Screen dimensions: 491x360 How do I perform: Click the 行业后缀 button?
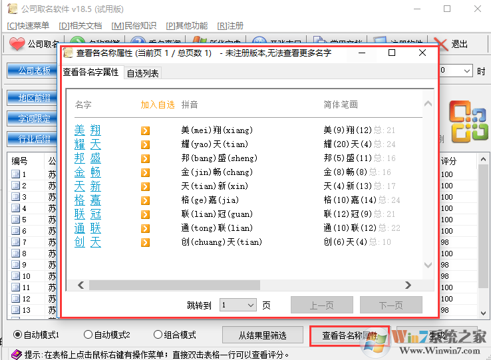[x=32, y=138]
